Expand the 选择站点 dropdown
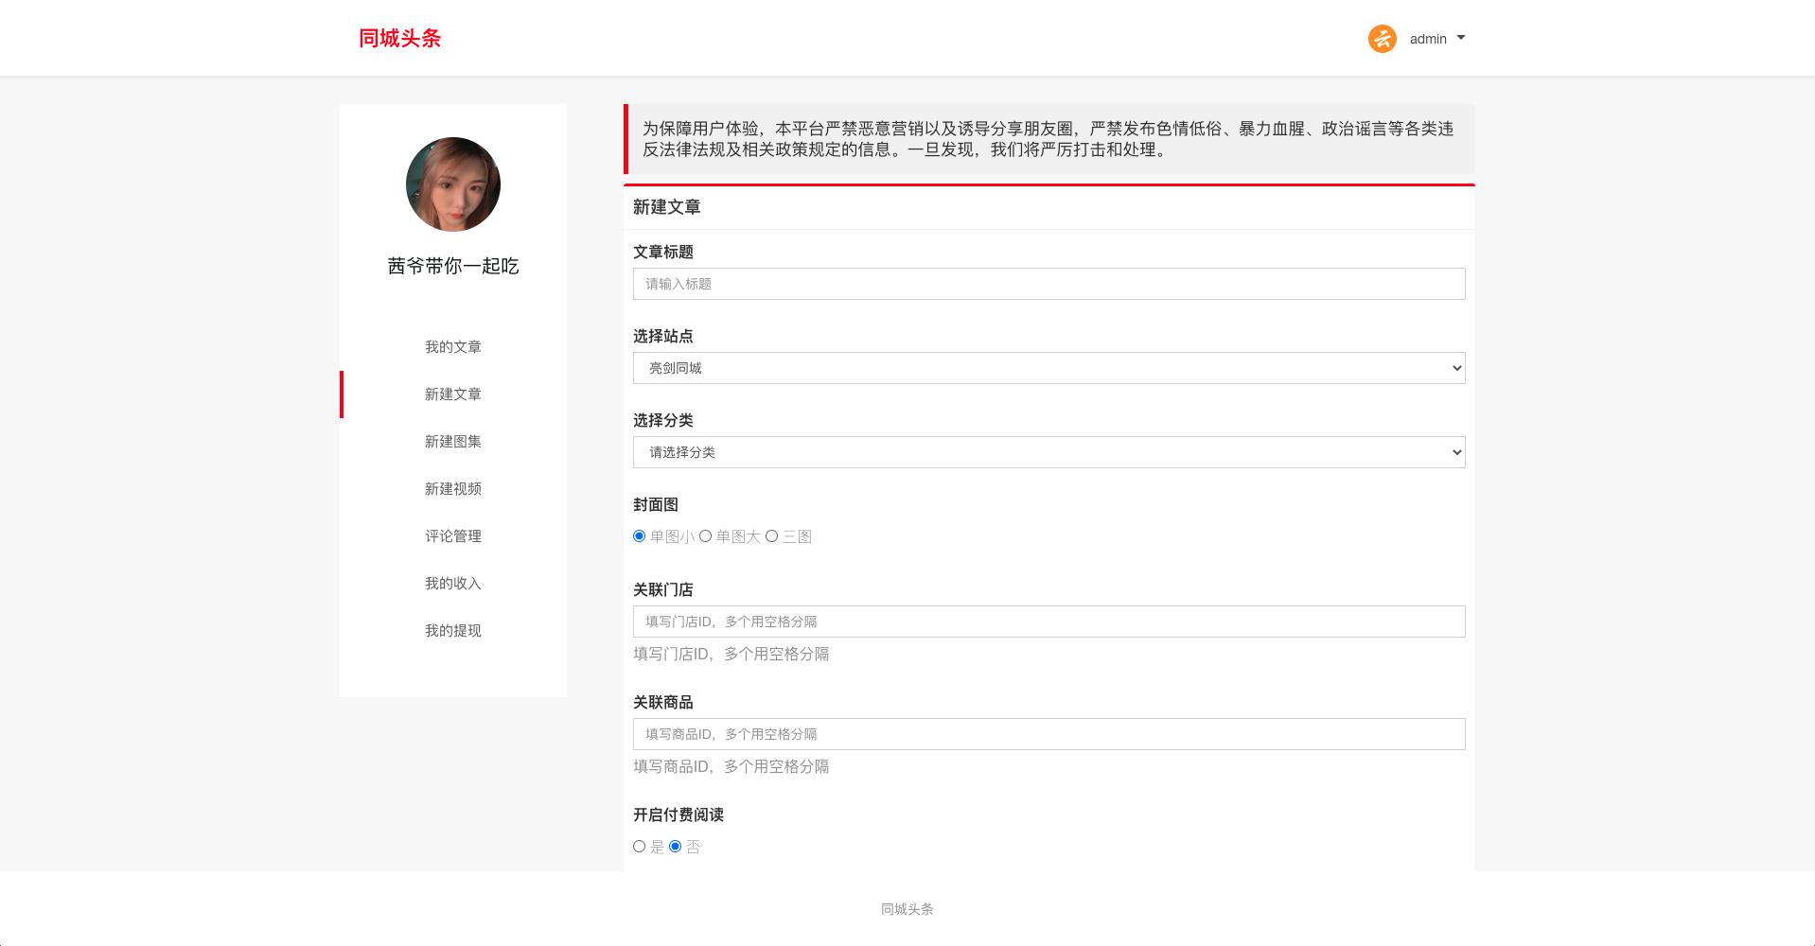This screenshot has height=946, width=1815. 1048,368
